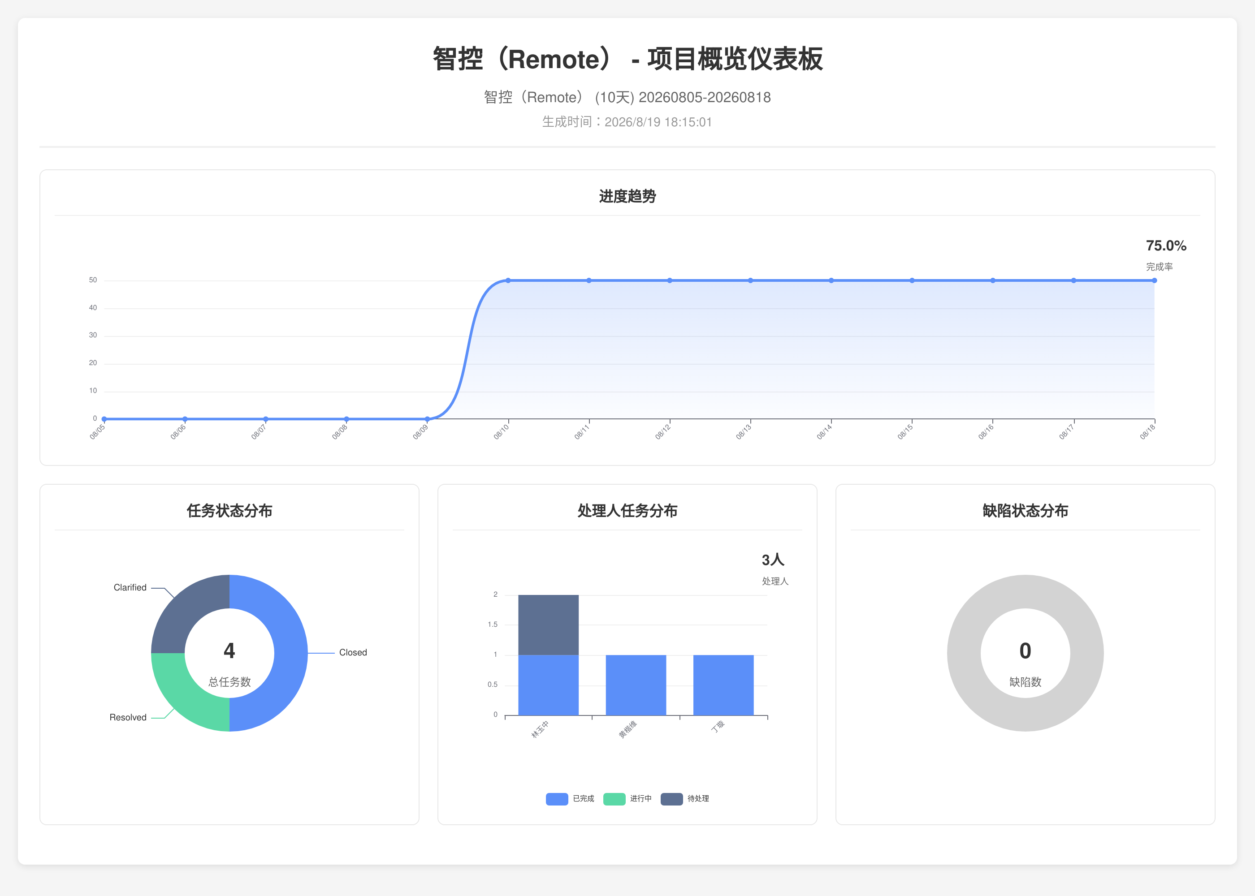Click the '处理人任务分布' section heading
Screen dimensions: 1255x896
[627, 511]
